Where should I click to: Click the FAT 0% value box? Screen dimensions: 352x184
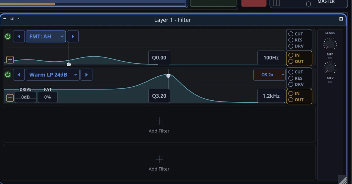coord(48,97)
